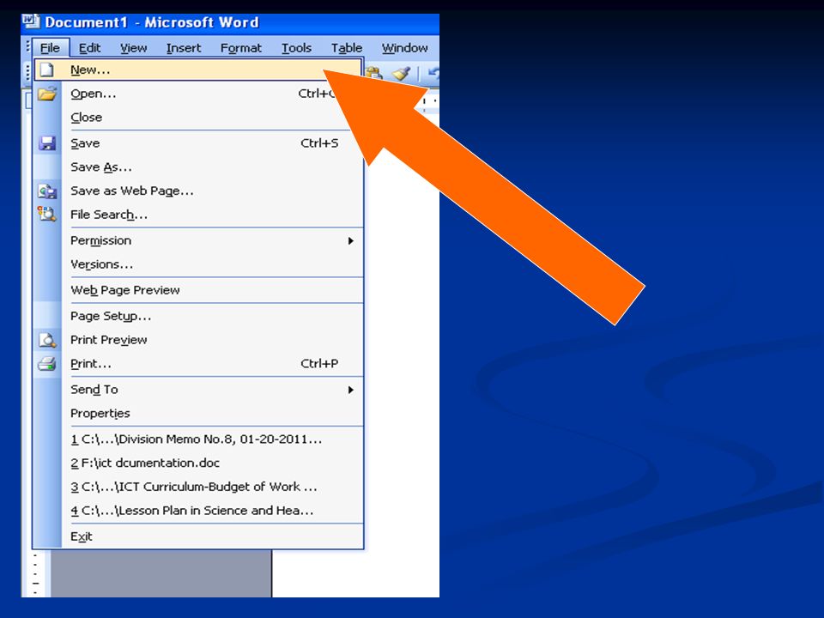Viewport: 824px width, 618px height.
Task: Select Close in the File menu
Action: pyautogui.click(x=198, y=118)
